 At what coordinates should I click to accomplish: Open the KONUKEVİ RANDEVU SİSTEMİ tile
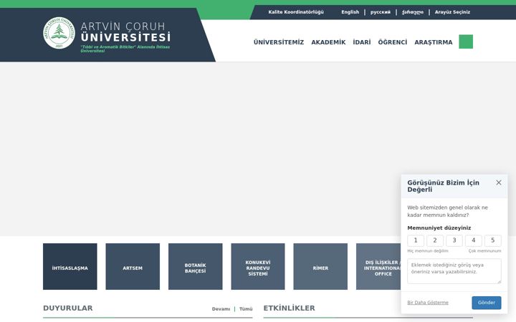(258, 266)
